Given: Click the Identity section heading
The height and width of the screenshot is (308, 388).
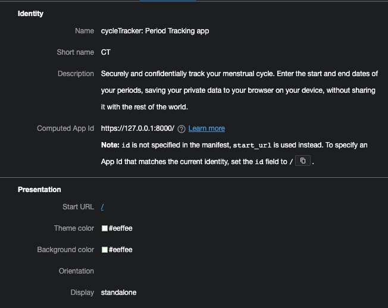Looking at the screenshot, I should 30,14.
